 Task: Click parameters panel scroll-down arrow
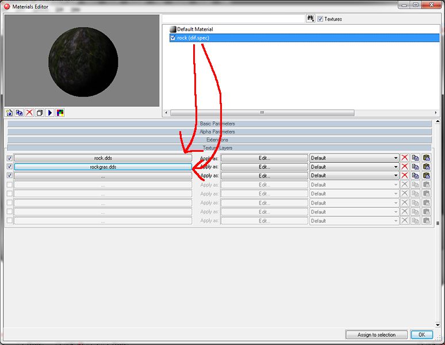tap(438, 325)
